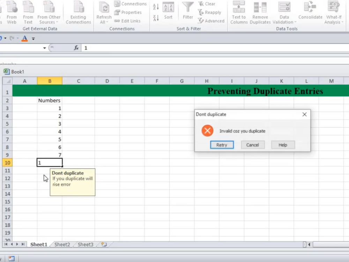Image resolution: width=349 pixels, height=262 pixels.
Task: Open Advanced filter options
Action: (x=211, y=21)
